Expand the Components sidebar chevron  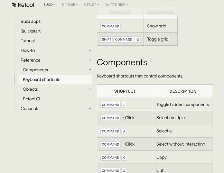[90, 70]
